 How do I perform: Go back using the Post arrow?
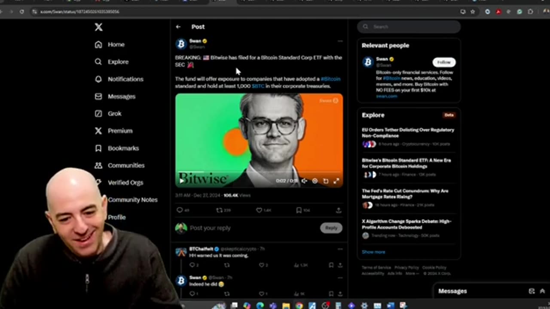[178, 27]
